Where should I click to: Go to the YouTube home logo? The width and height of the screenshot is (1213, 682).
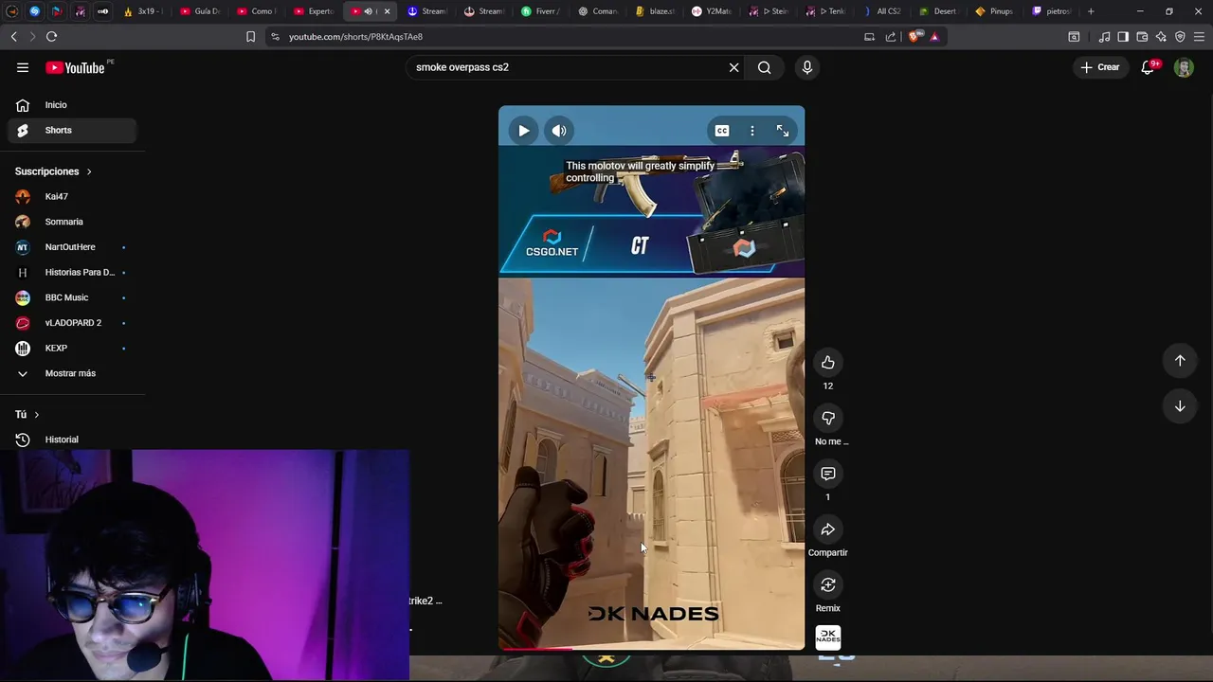click(x=75, y=67)
